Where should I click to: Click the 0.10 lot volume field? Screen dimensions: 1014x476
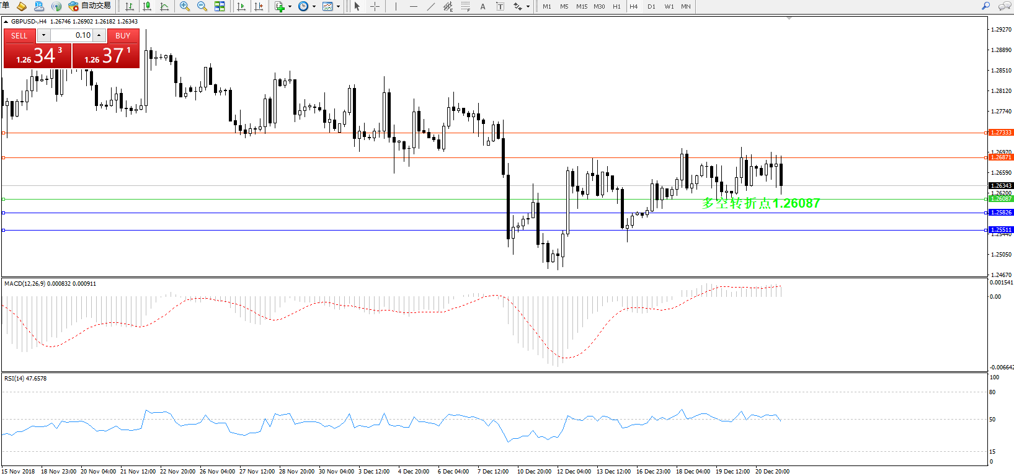tap(71, 35)
